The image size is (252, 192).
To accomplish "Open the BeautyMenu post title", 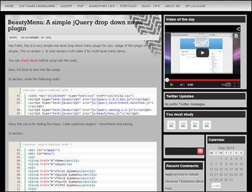I will [x=75, y=25].
